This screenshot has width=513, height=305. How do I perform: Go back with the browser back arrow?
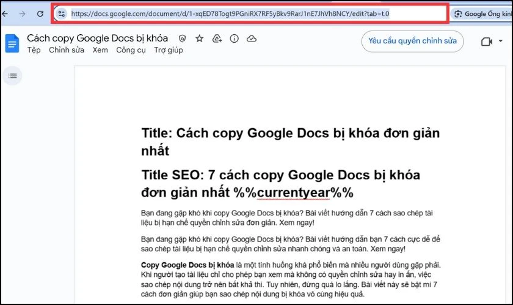coord(5,14)
